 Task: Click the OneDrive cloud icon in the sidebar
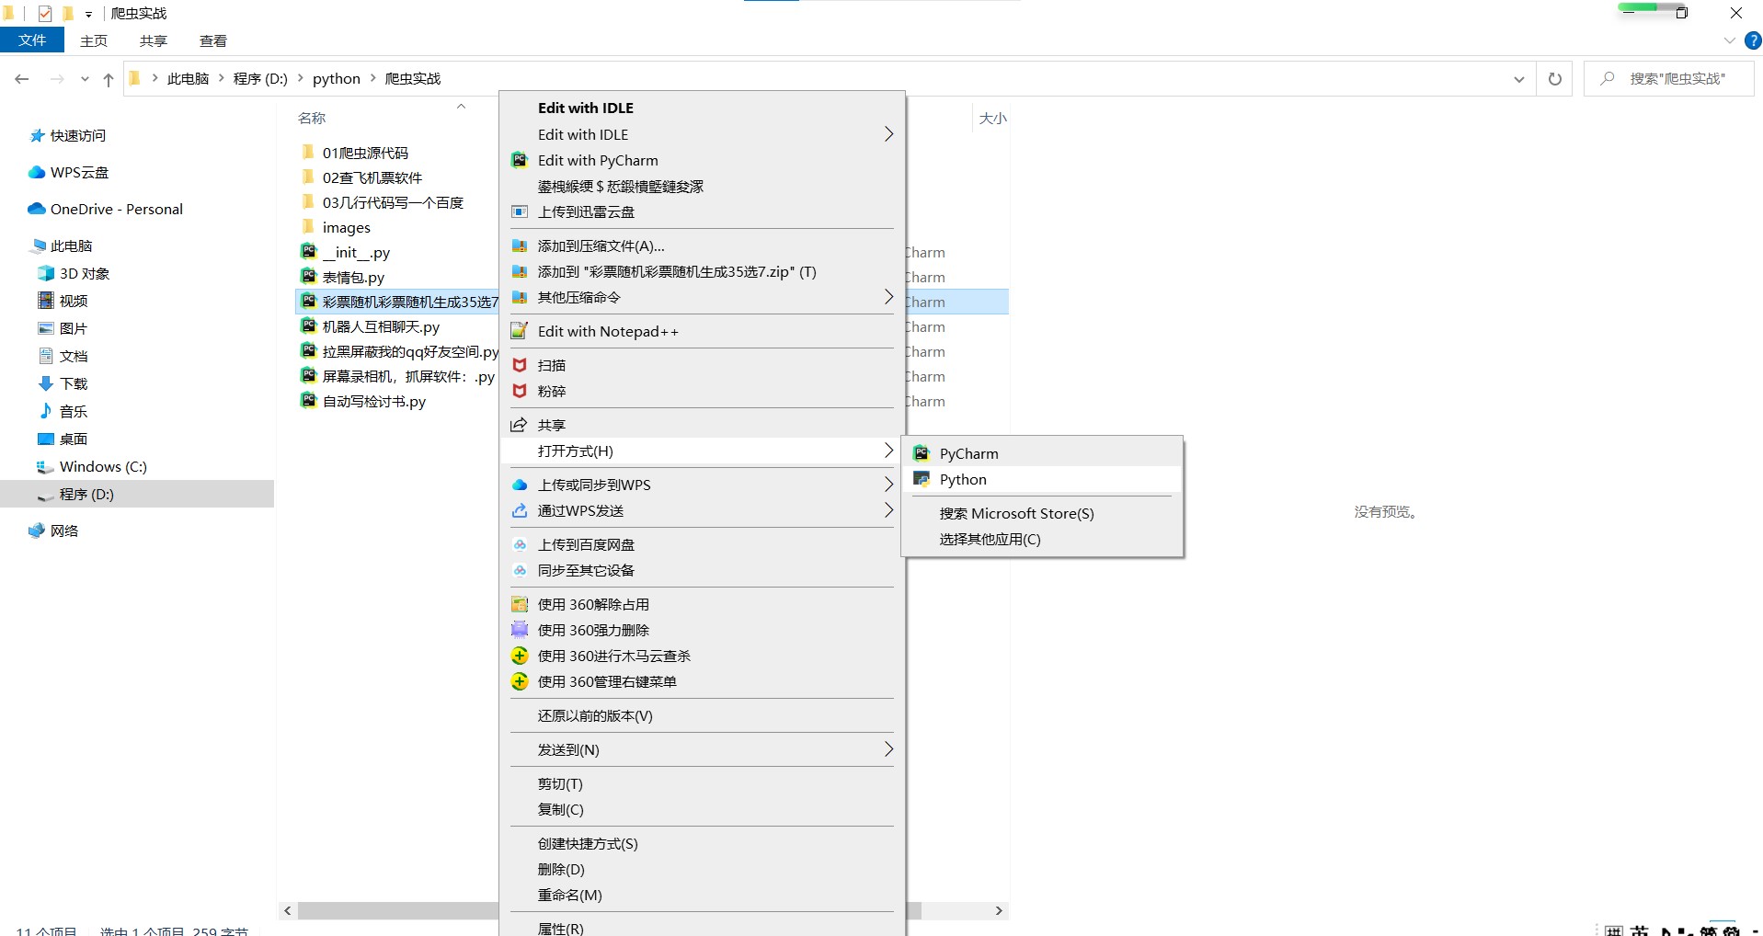(x=37, y=209)
